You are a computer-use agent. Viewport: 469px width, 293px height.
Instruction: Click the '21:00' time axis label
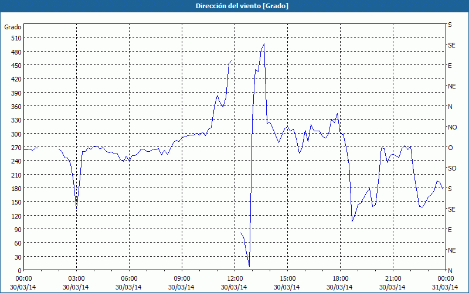(x=393, y=278)
